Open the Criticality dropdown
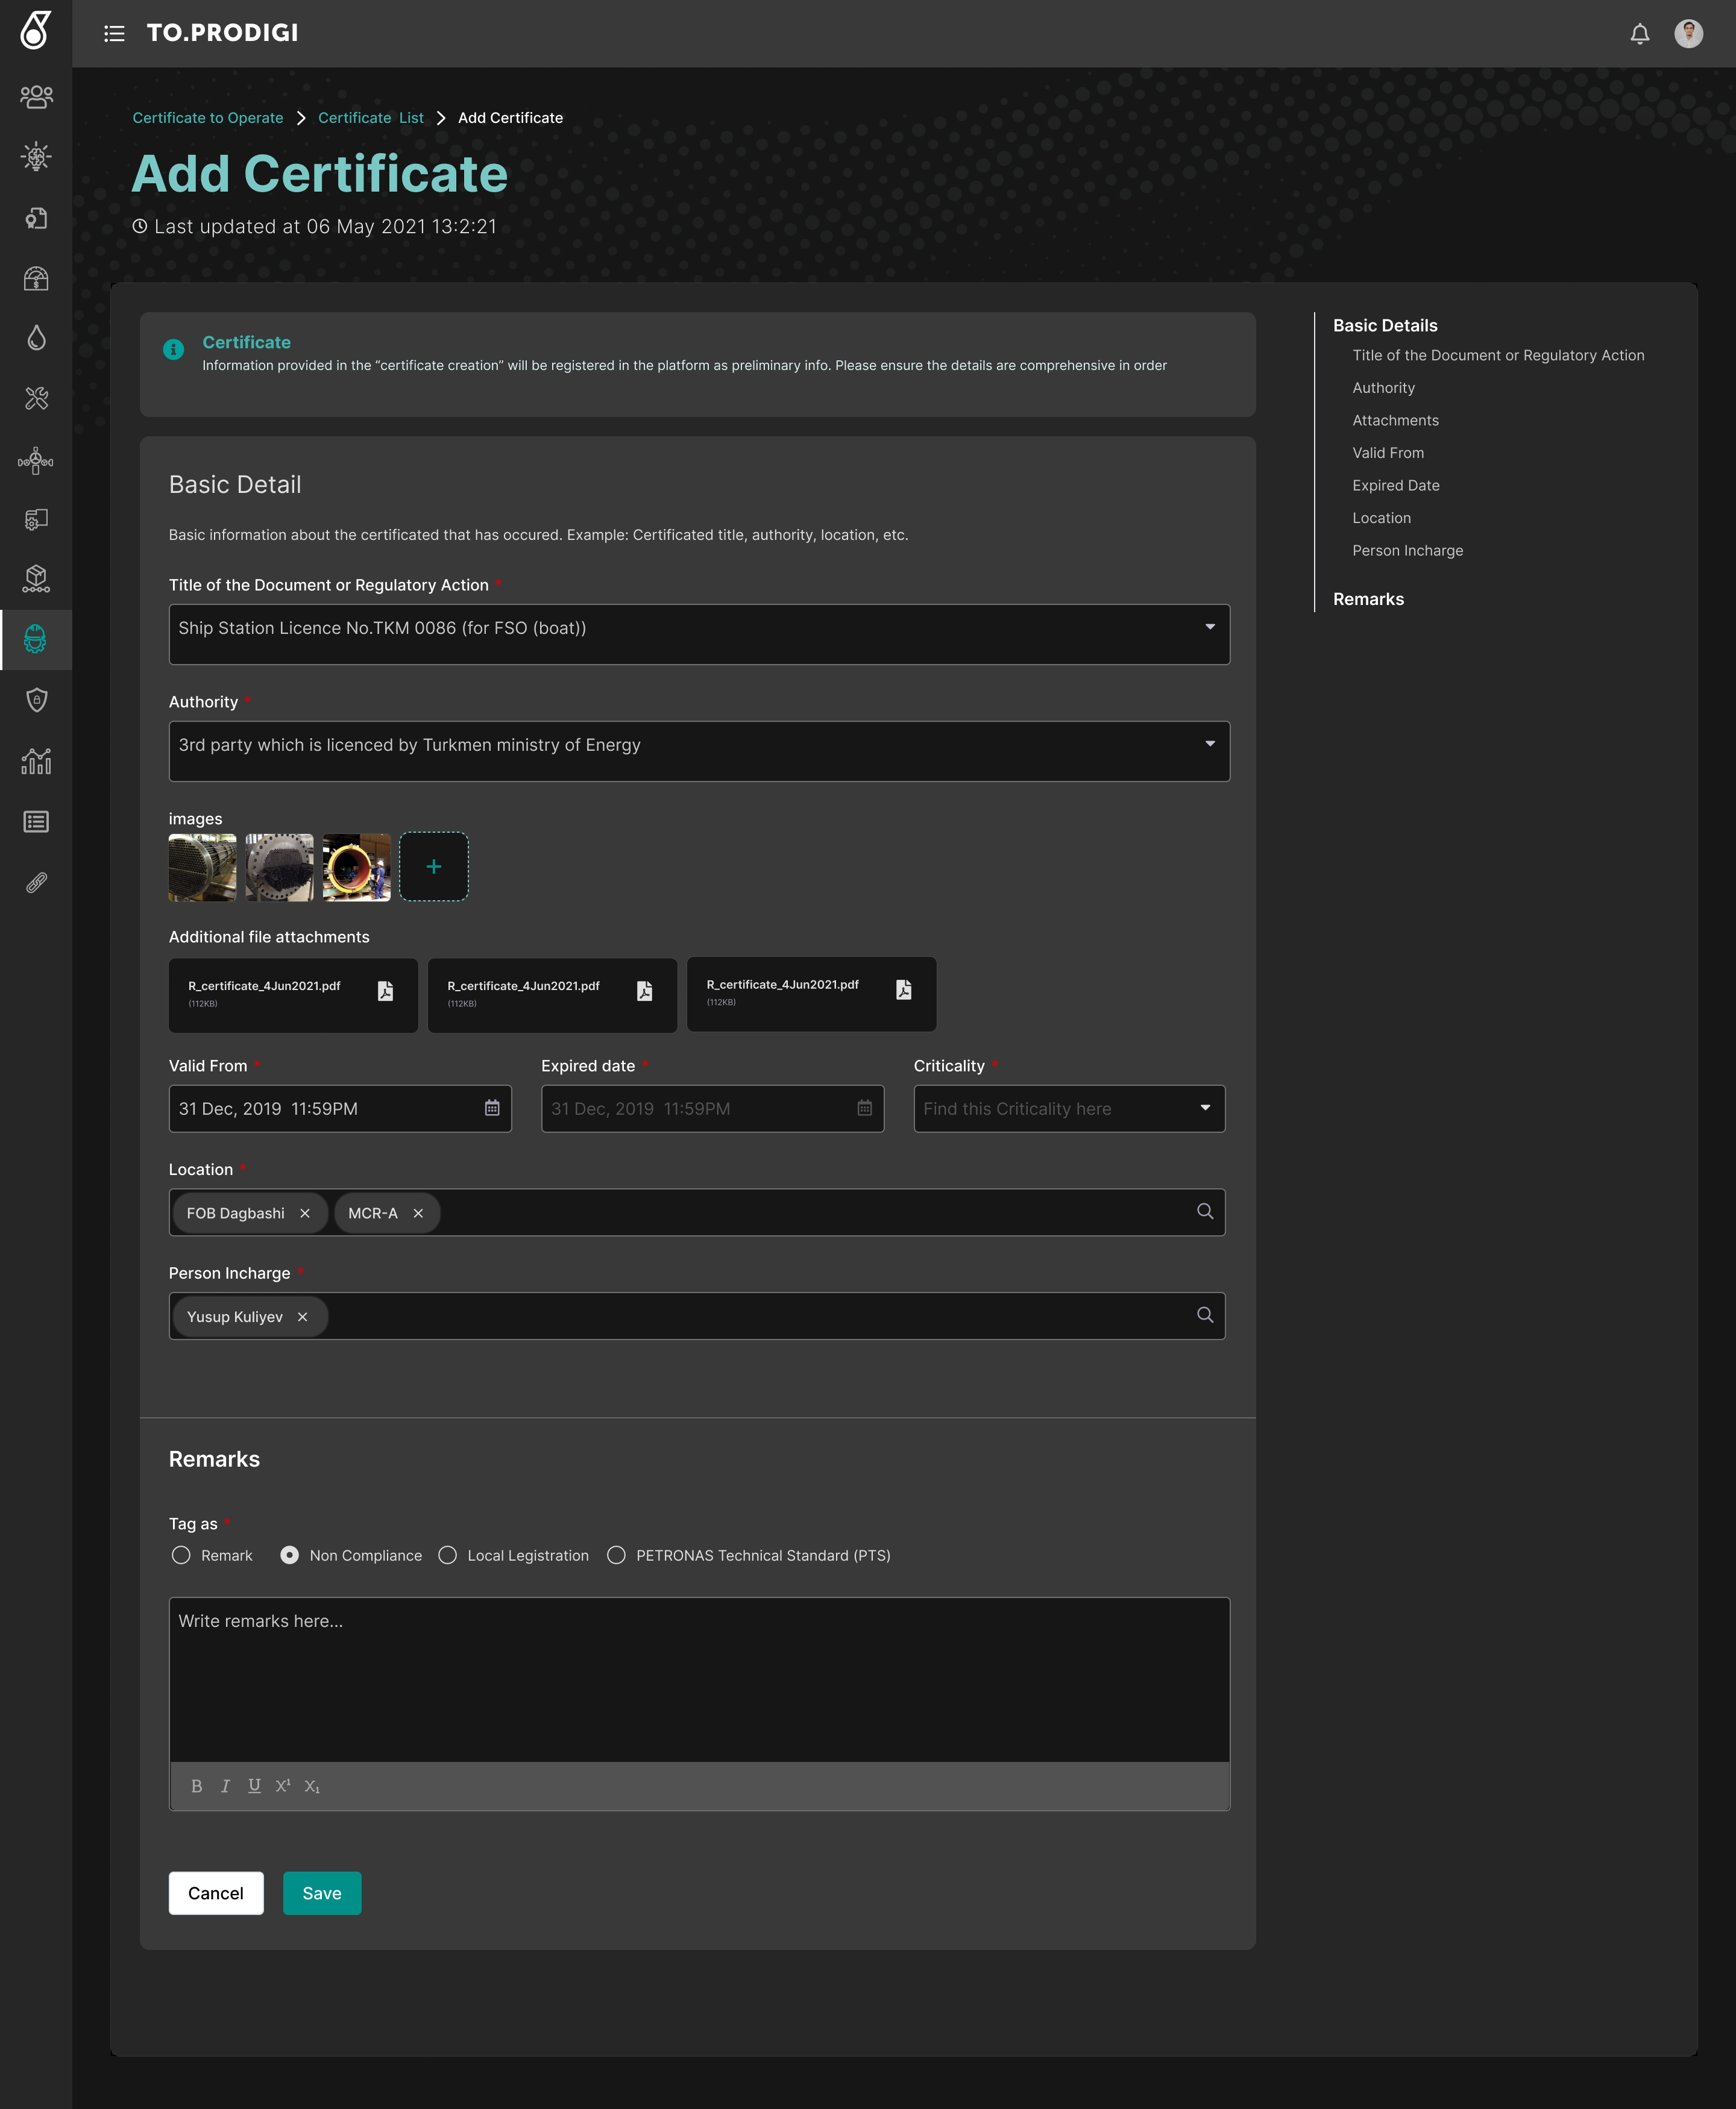Viewport: 1736px width, 2109px height. pos(1204,1108)
